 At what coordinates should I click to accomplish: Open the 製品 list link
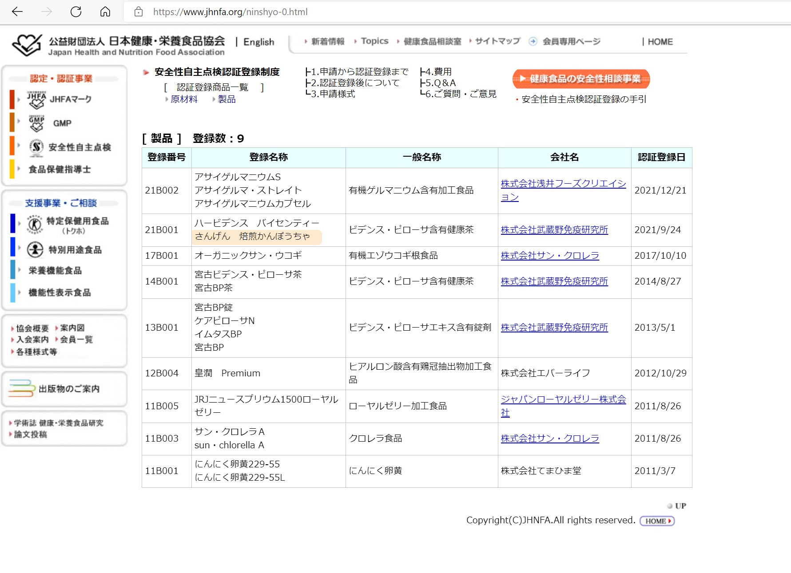point(227,99)
